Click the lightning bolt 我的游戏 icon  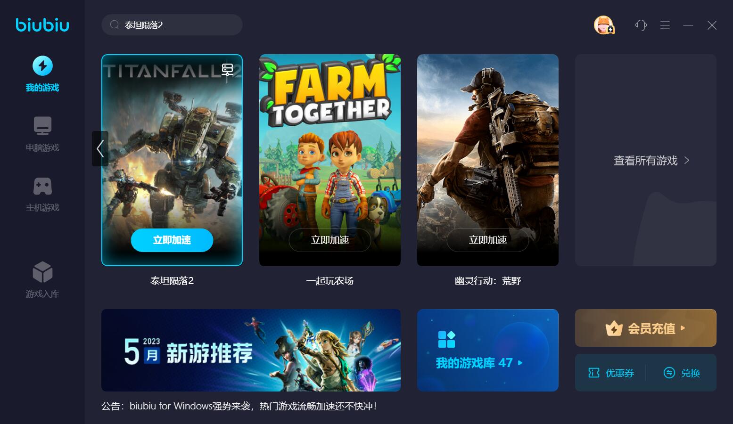pos(42,65)
